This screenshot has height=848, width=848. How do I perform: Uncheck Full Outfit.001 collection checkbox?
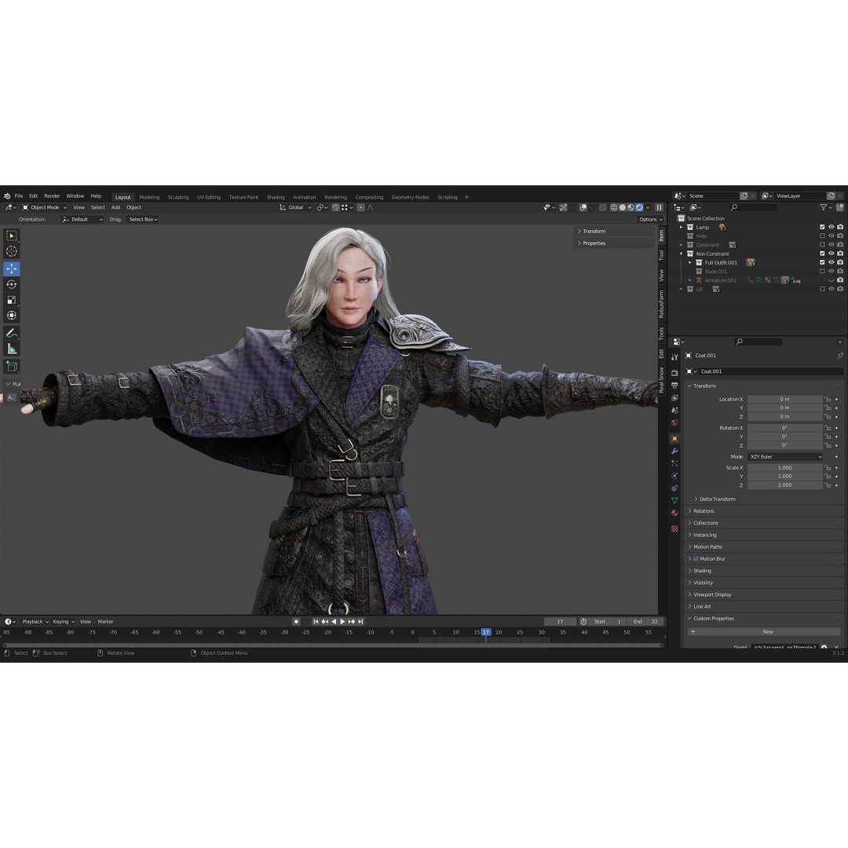pos(822,263)
